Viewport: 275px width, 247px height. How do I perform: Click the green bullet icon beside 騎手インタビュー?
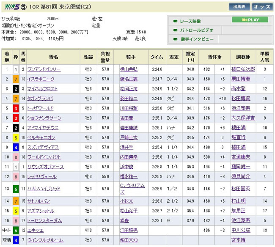click(x=175, y=39)
